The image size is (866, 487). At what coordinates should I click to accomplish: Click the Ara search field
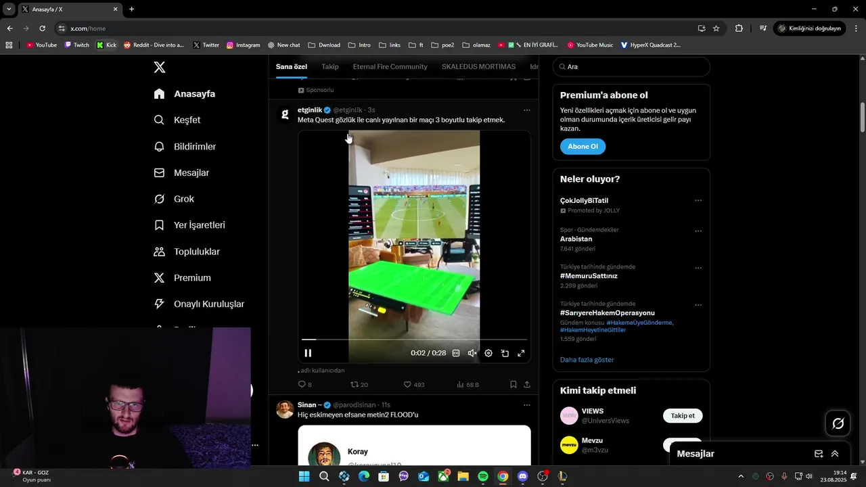coord(631,66)
